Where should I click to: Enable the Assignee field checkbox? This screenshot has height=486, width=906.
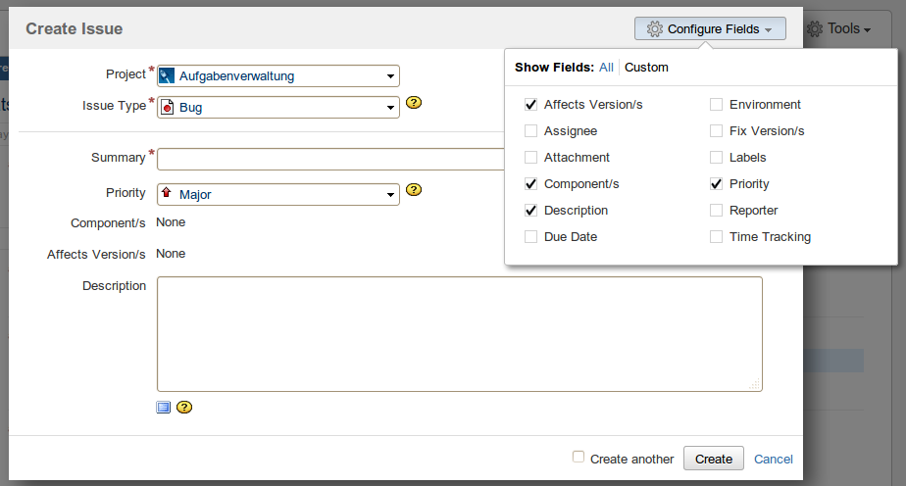530,130
